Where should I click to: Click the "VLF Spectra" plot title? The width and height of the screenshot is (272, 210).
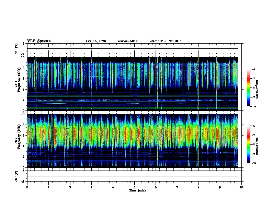39,41
